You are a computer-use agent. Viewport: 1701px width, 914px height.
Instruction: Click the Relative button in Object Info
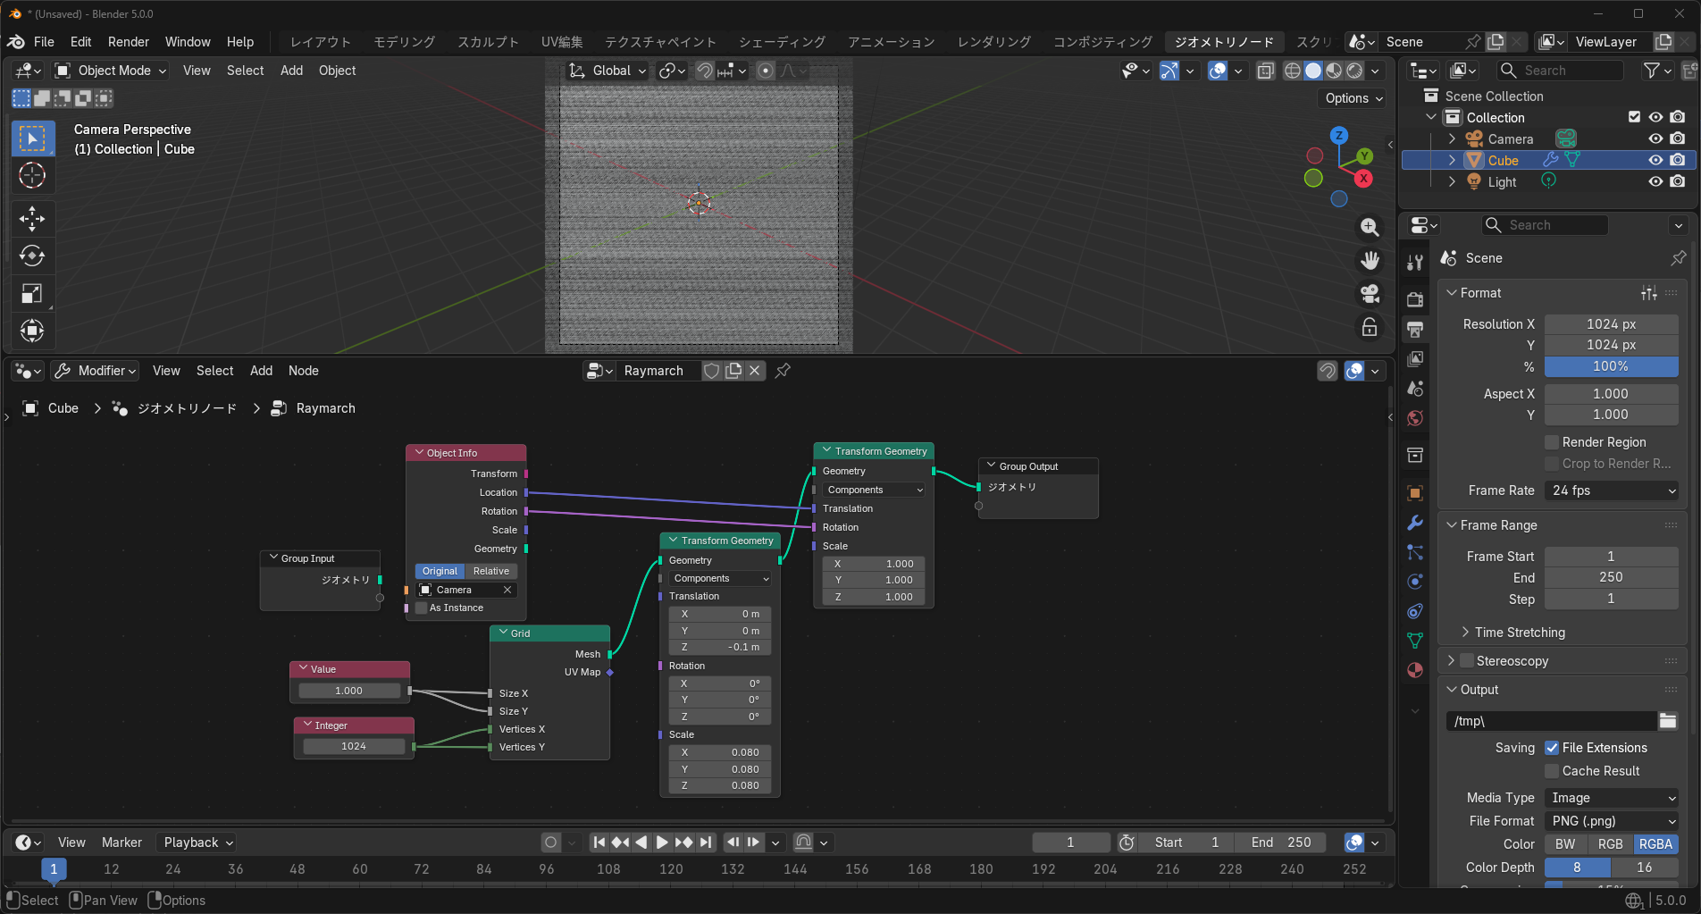[x=491, y=571]
